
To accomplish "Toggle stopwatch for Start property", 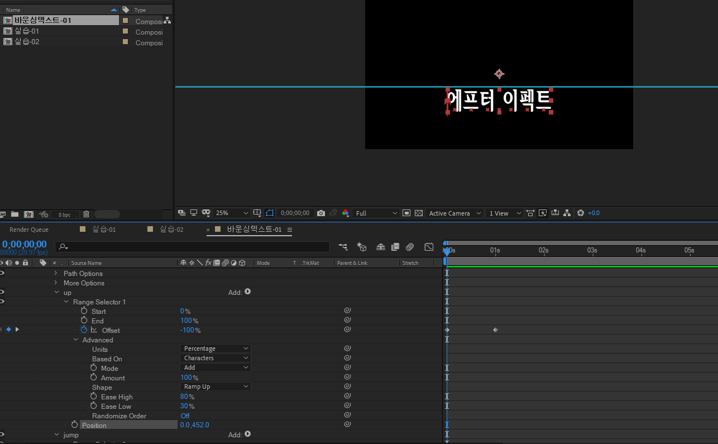I will [84, 311].
